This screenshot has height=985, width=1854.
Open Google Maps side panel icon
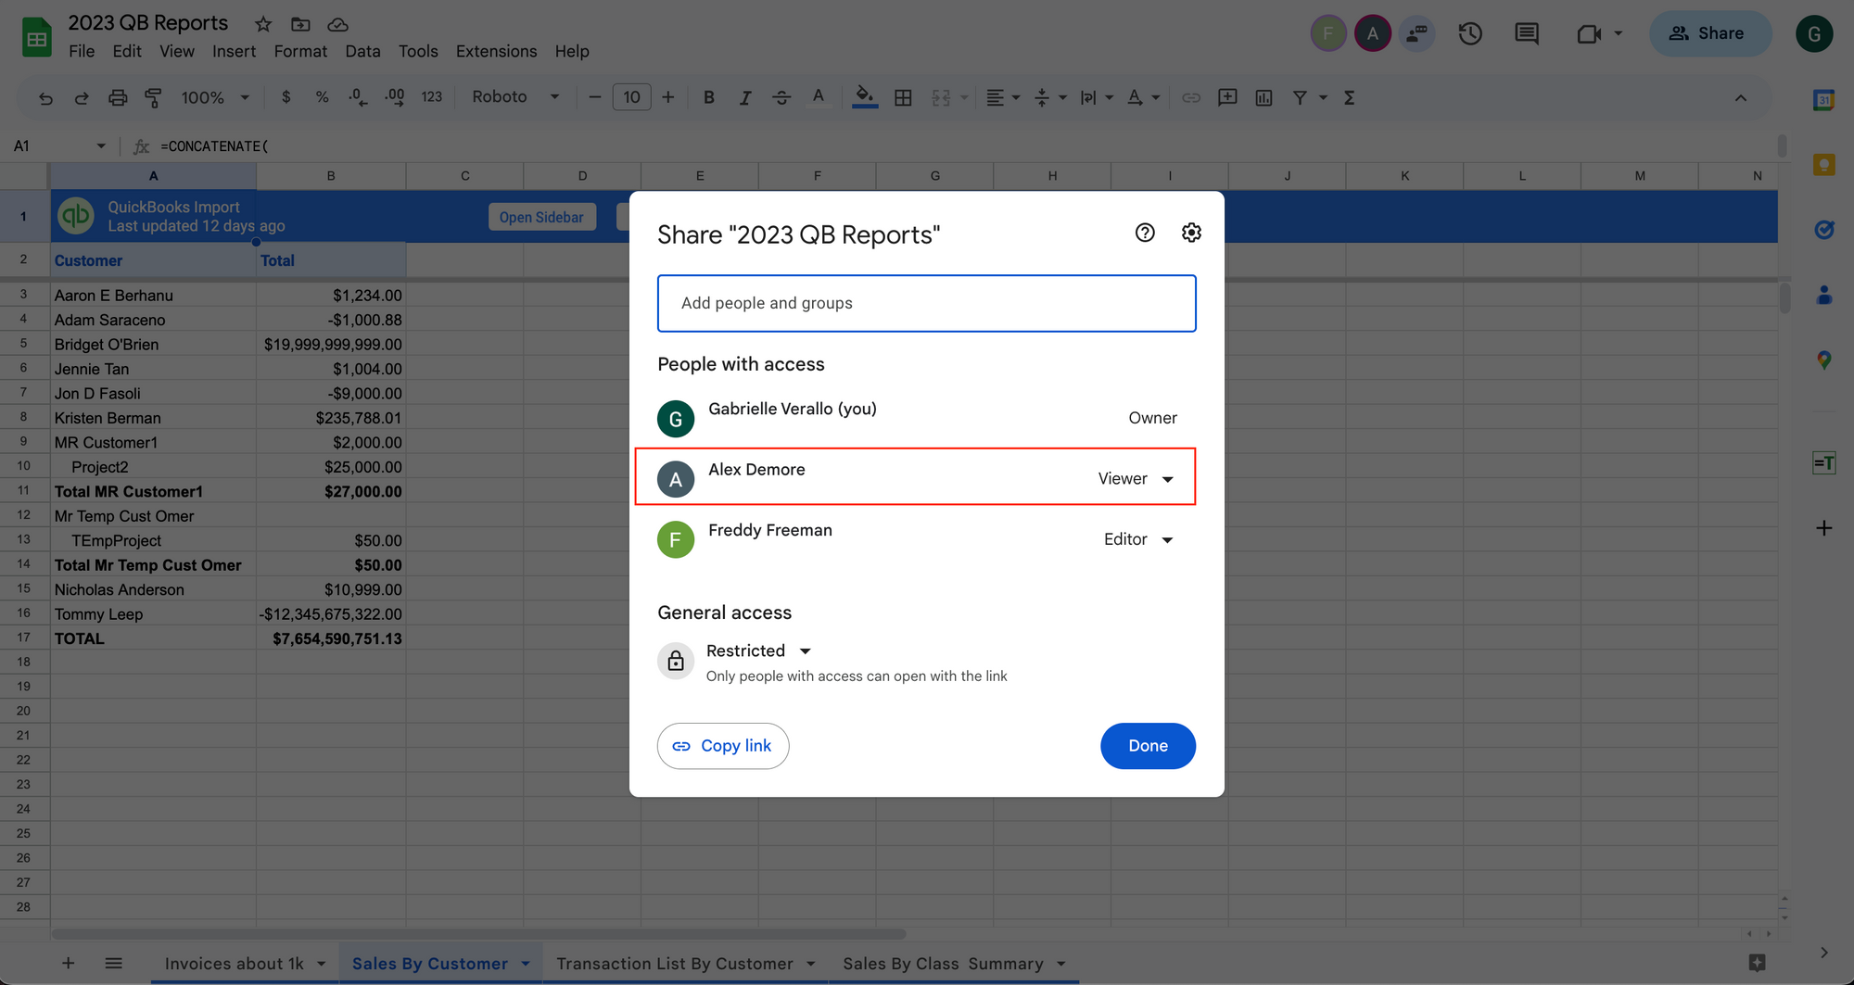[x=1823, y=360]
